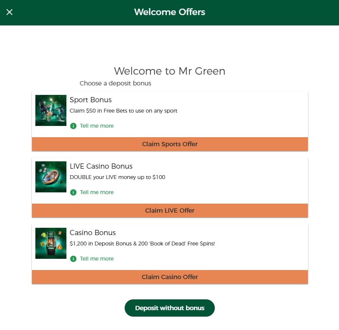The image size is (339, 330).
Task: Claim the Casino Offer
Action: point(170,277)
